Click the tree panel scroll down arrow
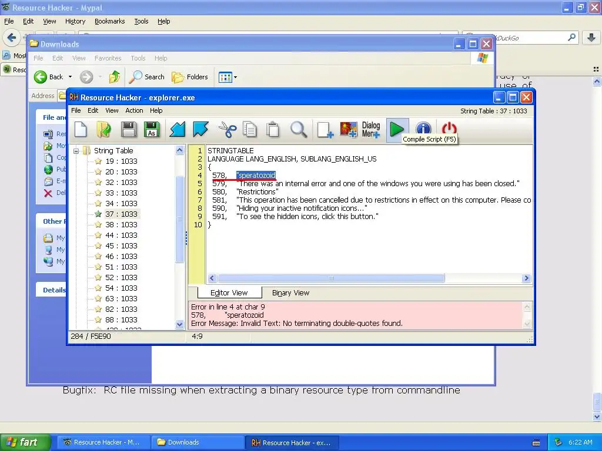Screen dimensions: 602x451 [180, 324]
